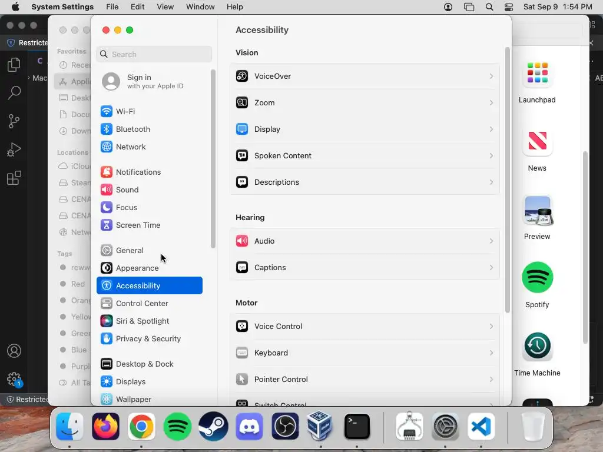Expand Voice Control row chevron
The image size is (603, 452).
[491, 326]
